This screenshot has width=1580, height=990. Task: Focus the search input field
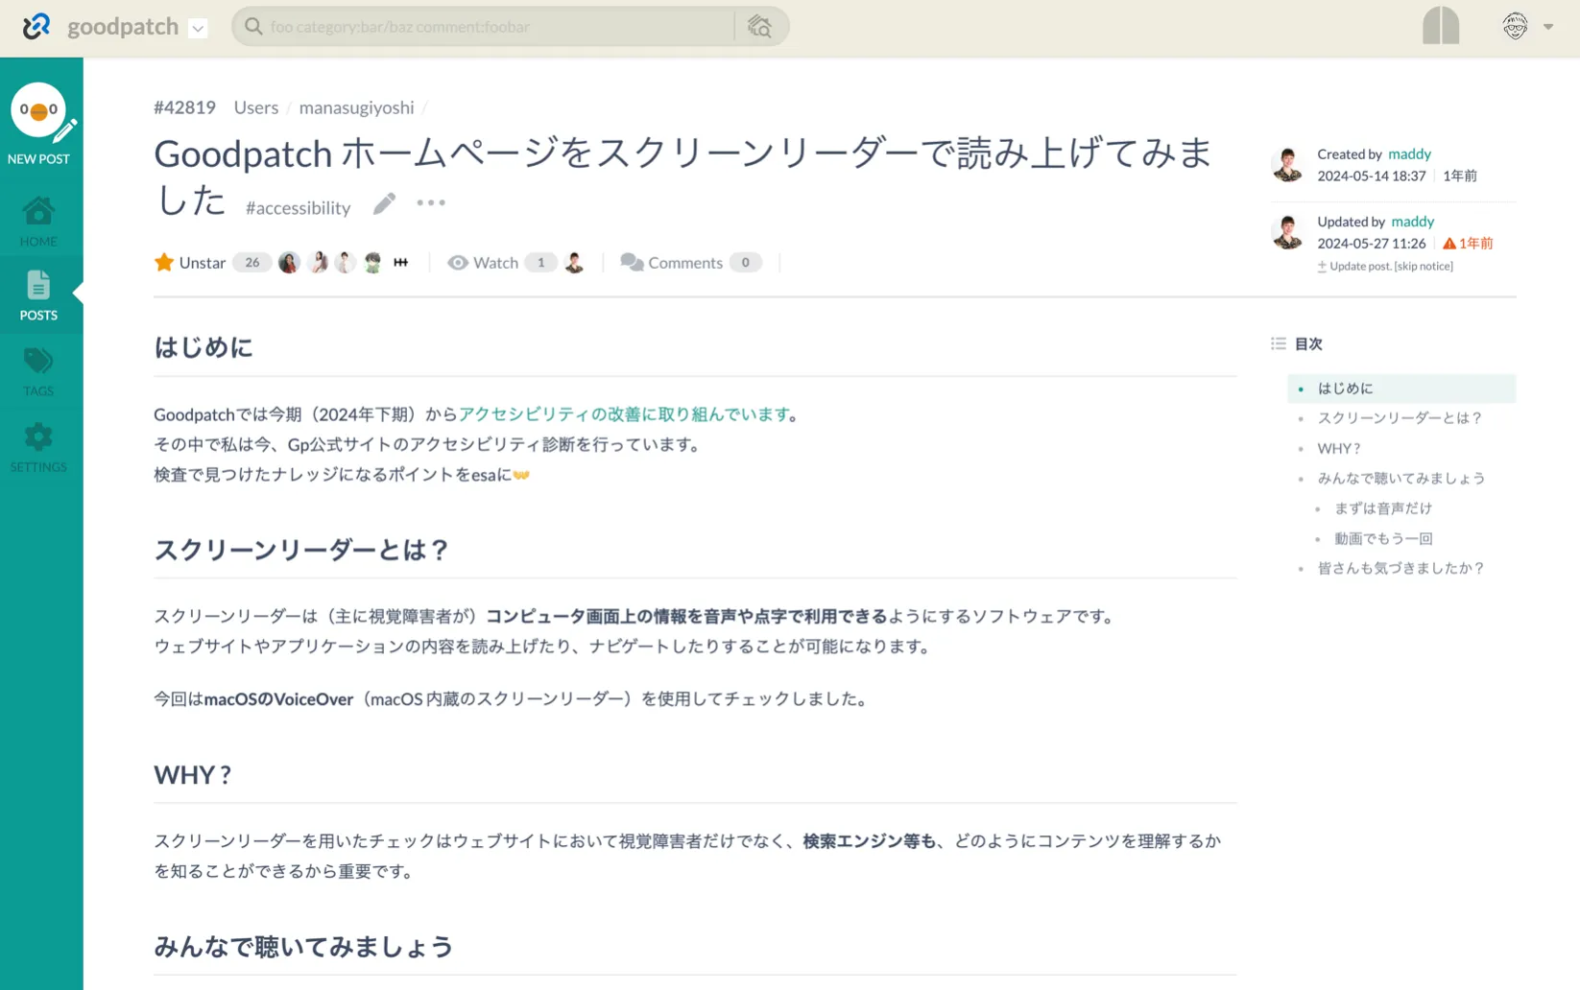pyautogui.click(x=499, y=27)
